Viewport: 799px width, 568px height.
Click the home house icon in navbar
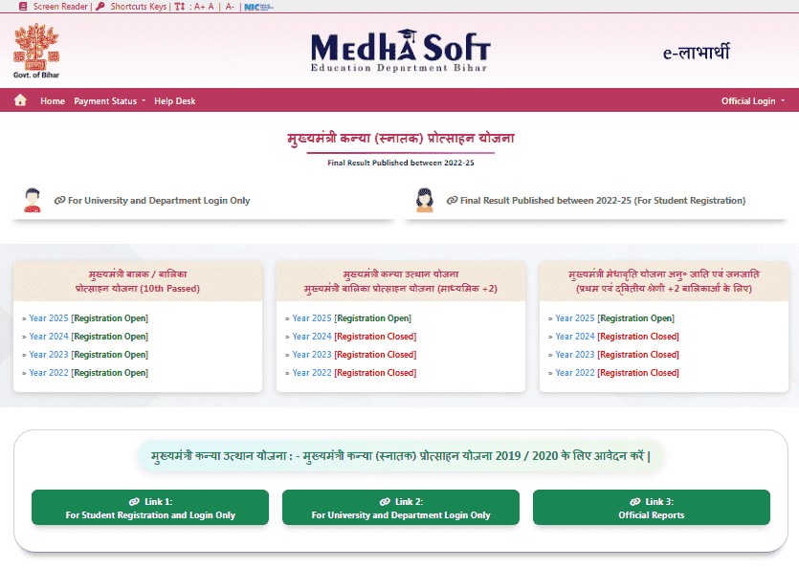[x=19, y=99]
